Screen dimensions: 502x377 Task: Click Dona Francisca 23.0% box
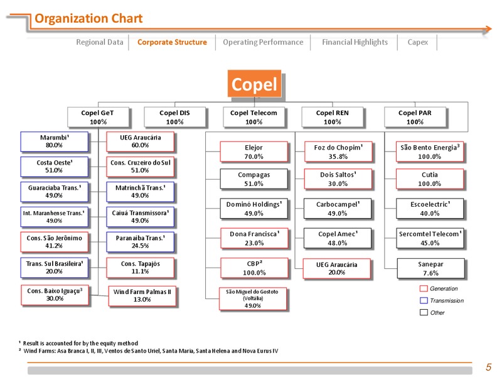click(x=254, y=238)
